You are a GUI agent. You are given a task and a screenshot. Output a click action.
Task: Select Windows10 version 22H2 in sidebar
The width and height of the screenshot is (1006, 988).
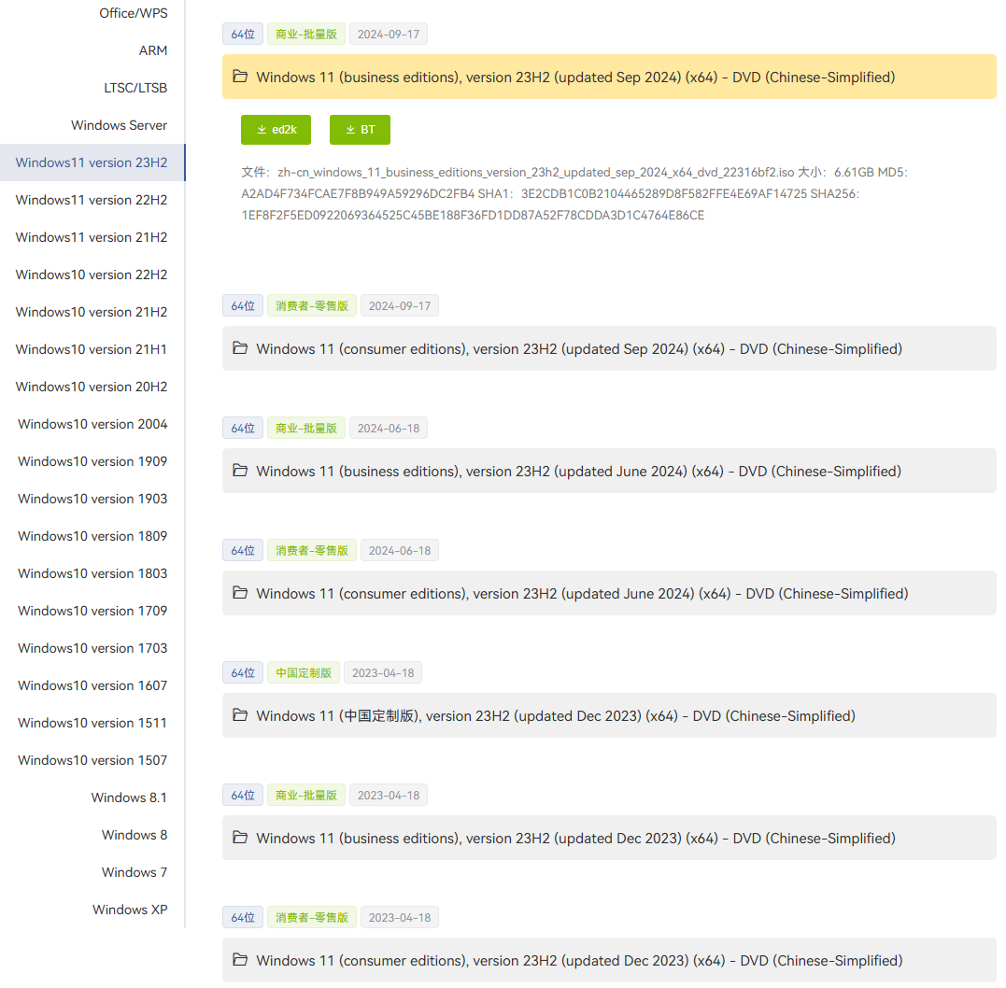pos(92,275)
